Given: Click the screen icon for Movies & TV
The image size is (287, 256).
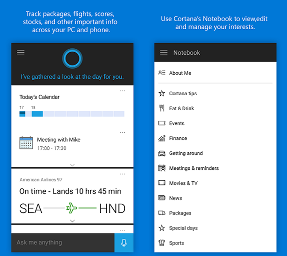Looking at the screenshot, I should 161,183.
